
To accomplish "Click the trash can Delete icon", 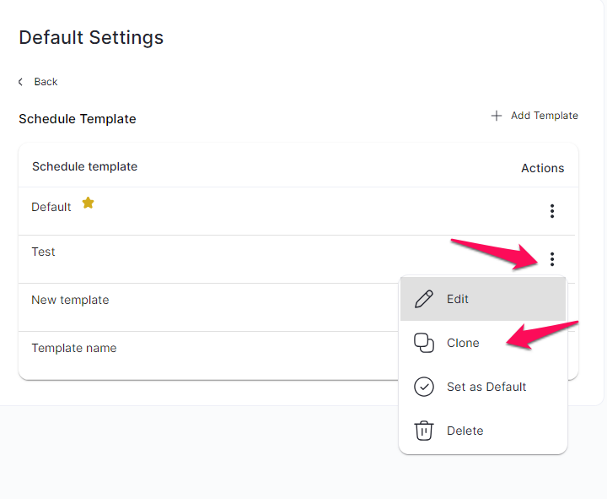I will pyautogui.click(x=424, y=431).
